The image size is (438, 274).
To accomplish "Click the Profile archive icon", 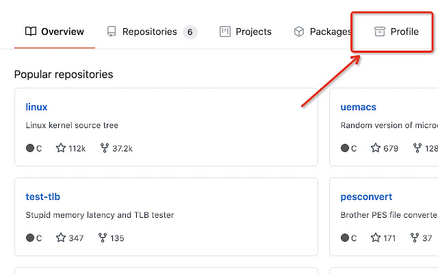I will (380, 32).
